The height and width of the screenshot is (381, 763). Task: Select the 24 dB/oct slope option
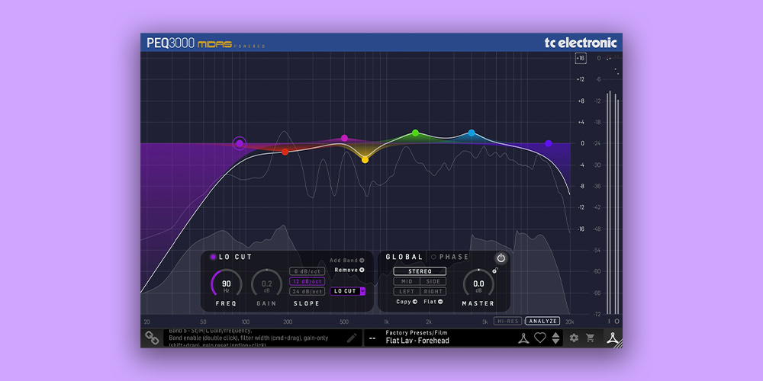click(307, 291)
